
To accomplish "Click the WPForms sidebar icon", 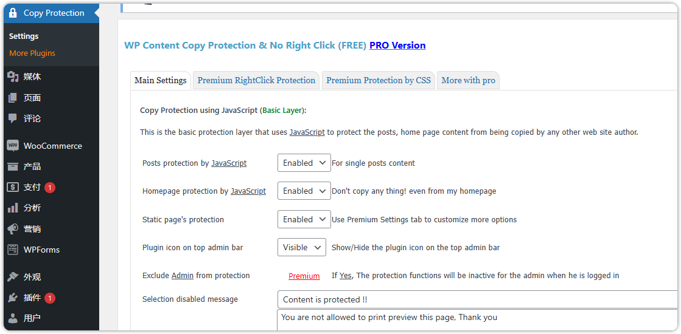I will tap(13, 250).
